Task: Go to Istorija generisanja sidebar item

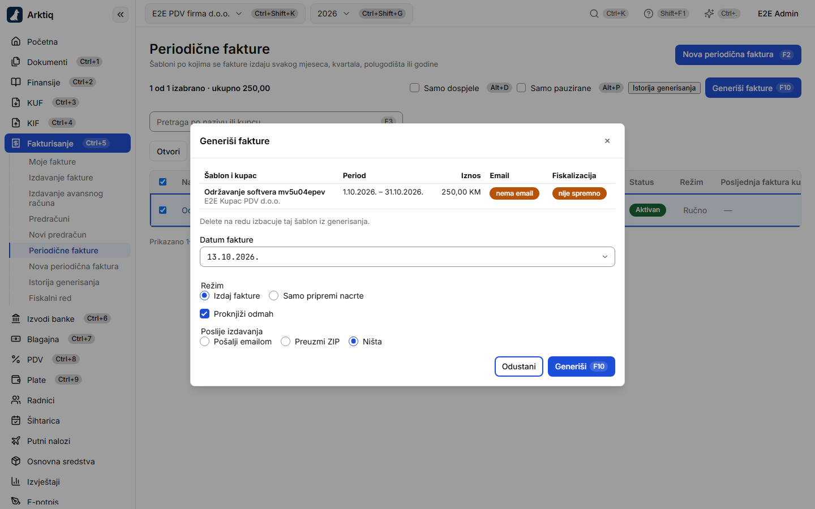Action: [x=64, y=282]
